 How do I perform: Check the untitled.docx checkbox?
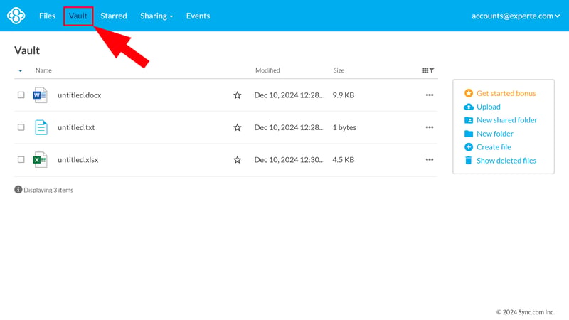[x=21, y=95]
